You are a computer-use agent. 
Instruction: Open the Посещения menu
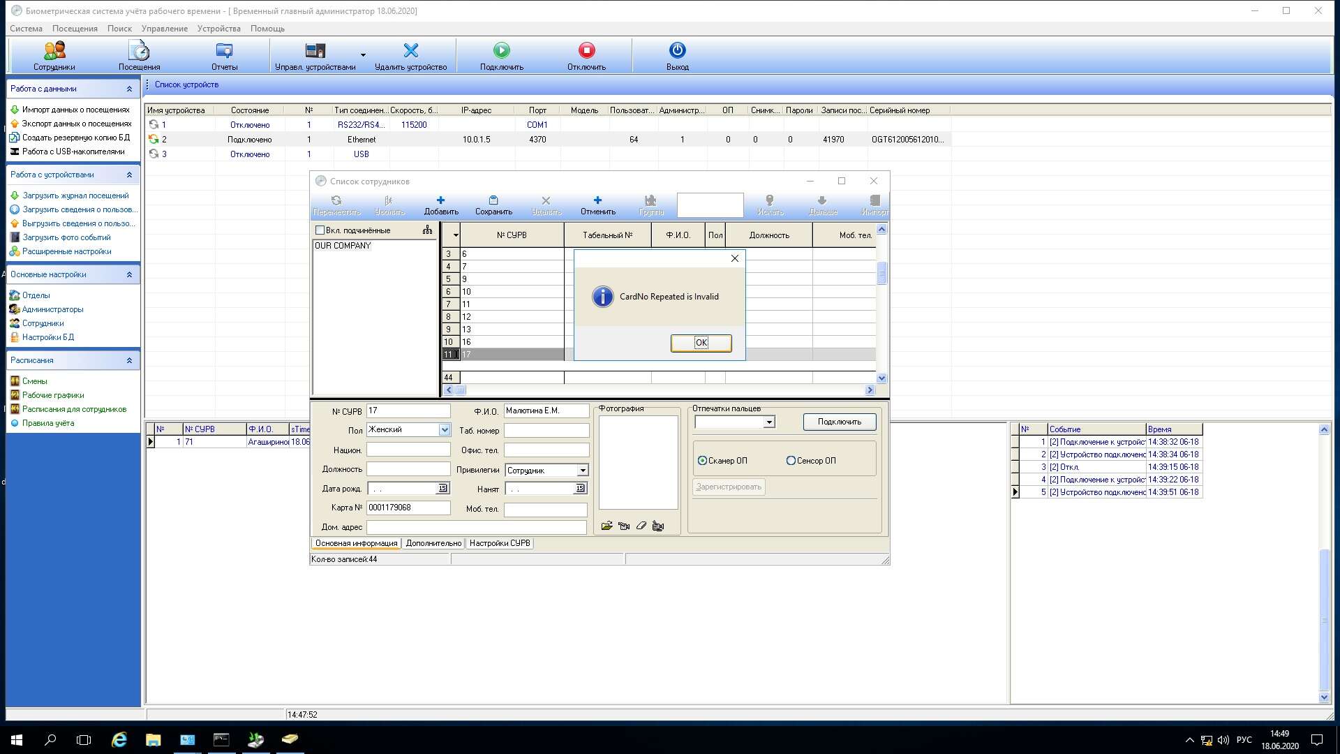click(75, 29)
